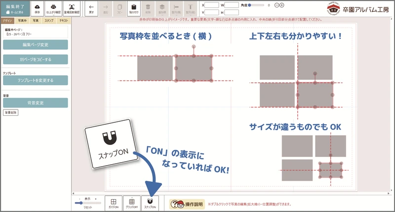Click the 保存 (save) cloud icon

[38, 8]
